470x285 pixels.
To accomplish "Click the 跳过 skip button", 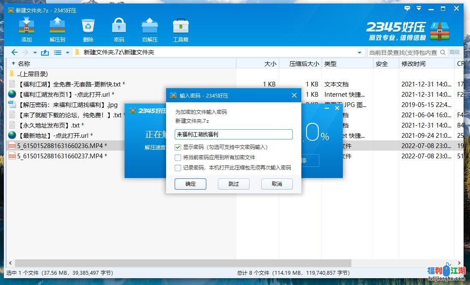I will tap(234, 184).
